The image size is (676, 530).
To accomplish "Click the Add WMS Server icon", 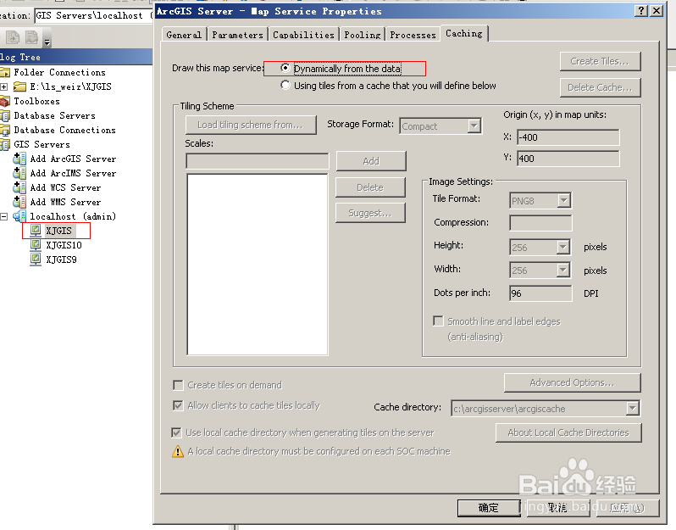I will [x=19, y=202].
